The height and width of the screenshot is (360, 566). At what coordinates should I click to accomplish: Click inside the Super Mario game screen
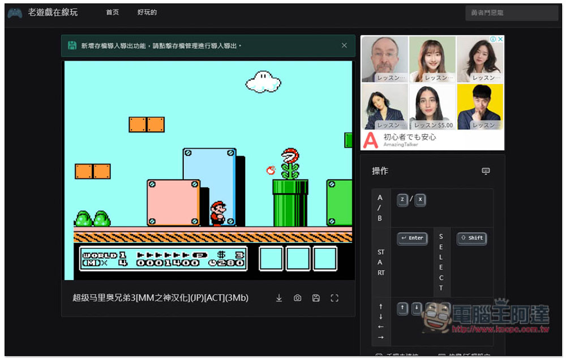pyautogui.click(x=209, y=170)
